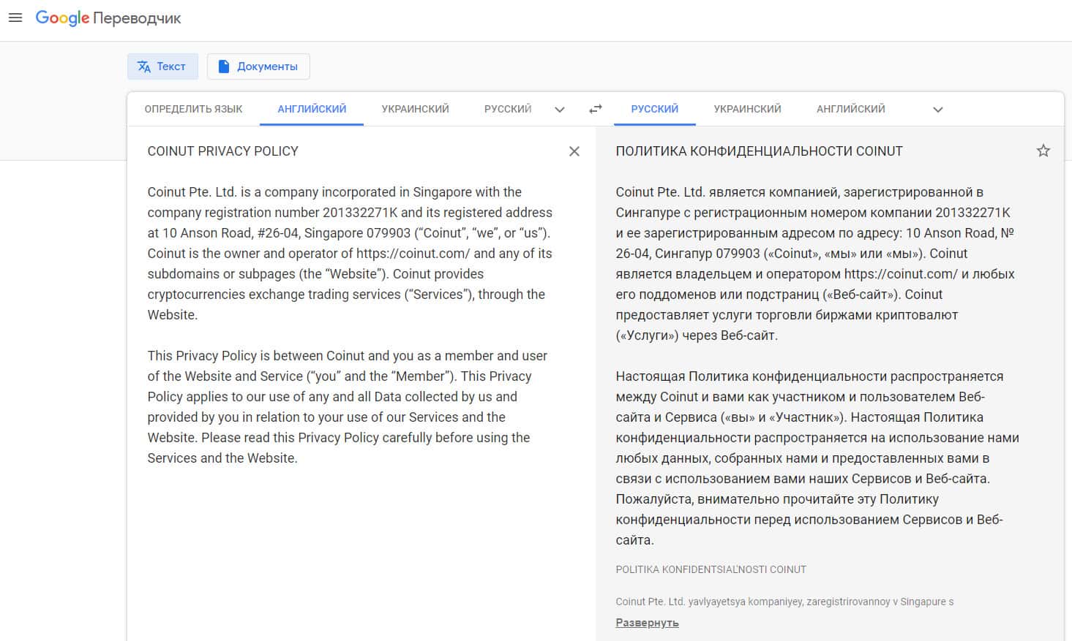
Task: Select Русский as source language
Action: [x=508, y=109]
